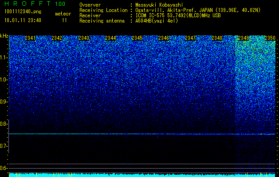The width and height of the screenshot is (279, 177).
Task: Click the Receiver field label
Action: click(90, 15)
